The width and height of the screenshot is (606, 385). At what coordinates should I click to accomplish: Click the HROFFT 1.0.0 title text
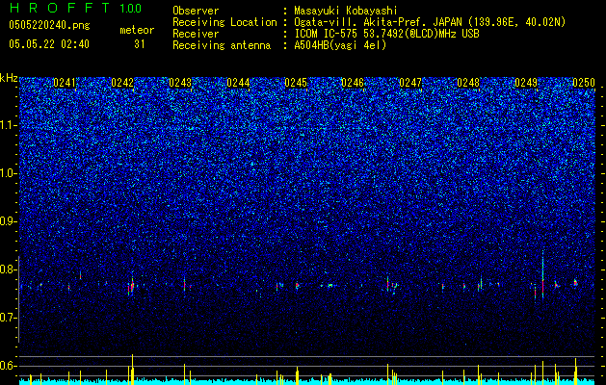pos(76,8)
